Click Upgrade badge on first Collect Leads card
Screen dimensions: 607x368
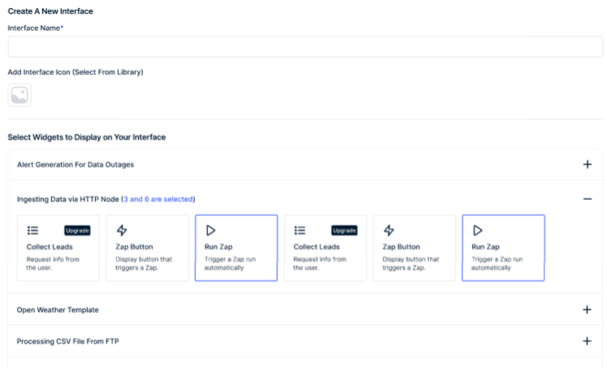(77, 231)
